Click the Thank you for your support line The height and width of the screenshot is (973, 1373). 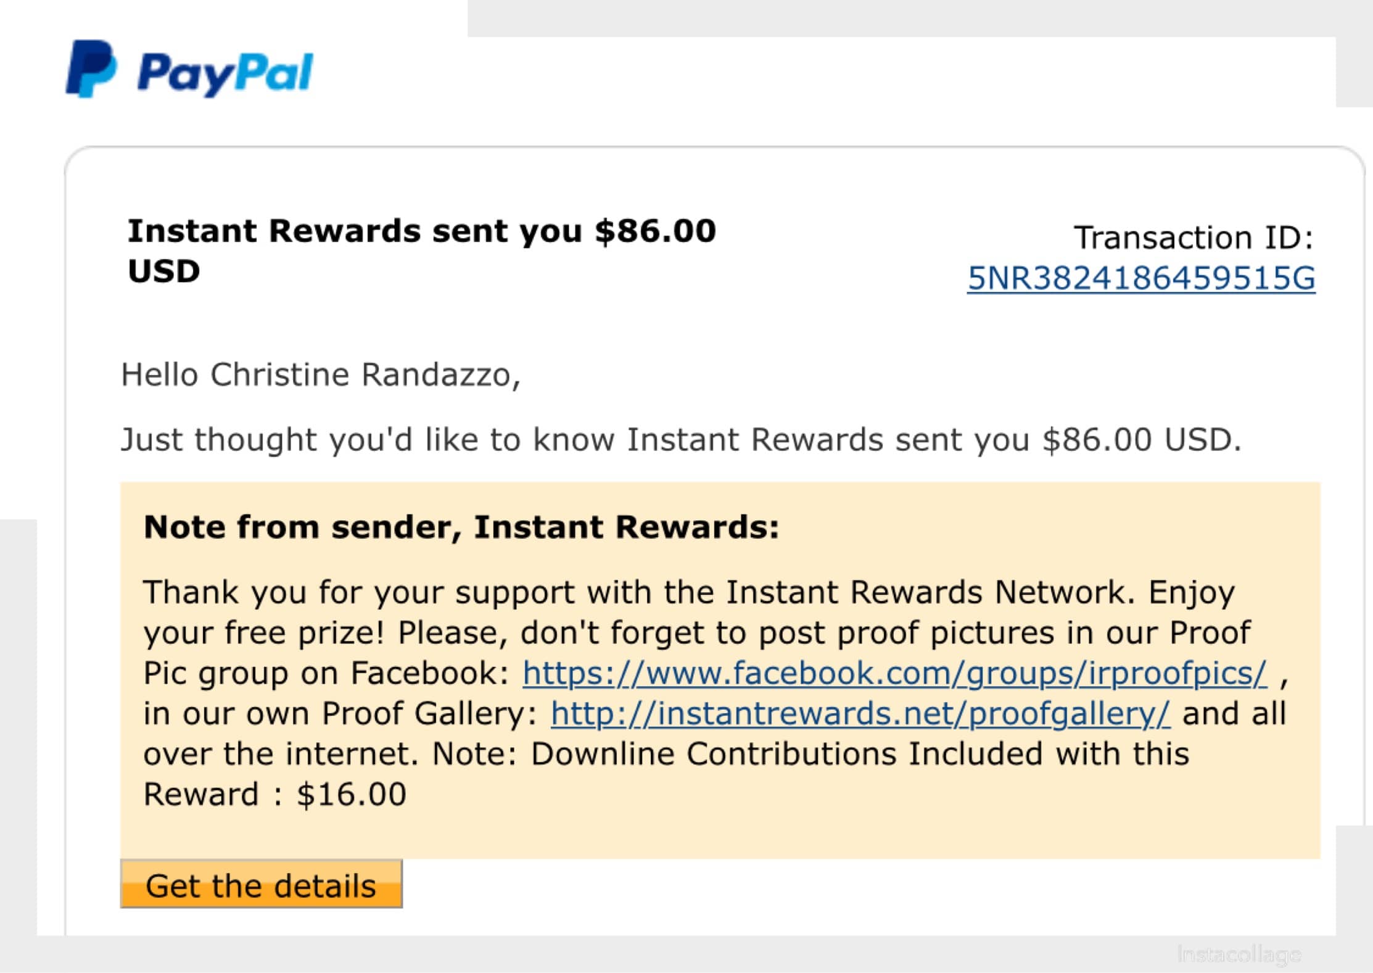click(x=639, y=592)
